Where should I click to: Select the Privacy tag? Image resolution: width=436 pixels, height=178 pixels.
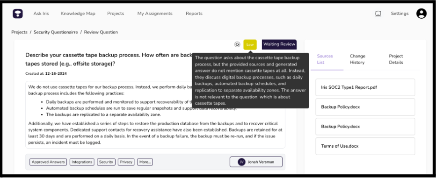point(126,162)
